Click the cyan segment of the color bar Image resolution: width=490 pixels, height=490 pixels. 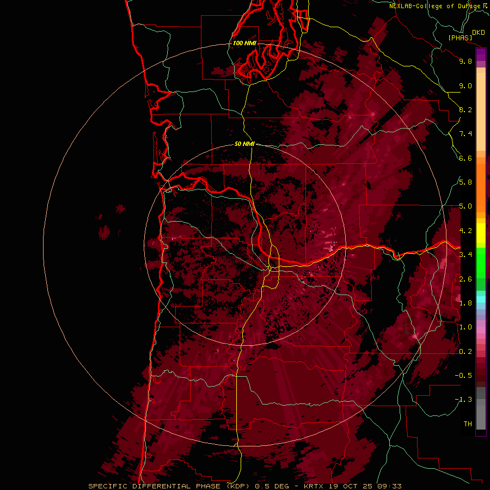481,299
